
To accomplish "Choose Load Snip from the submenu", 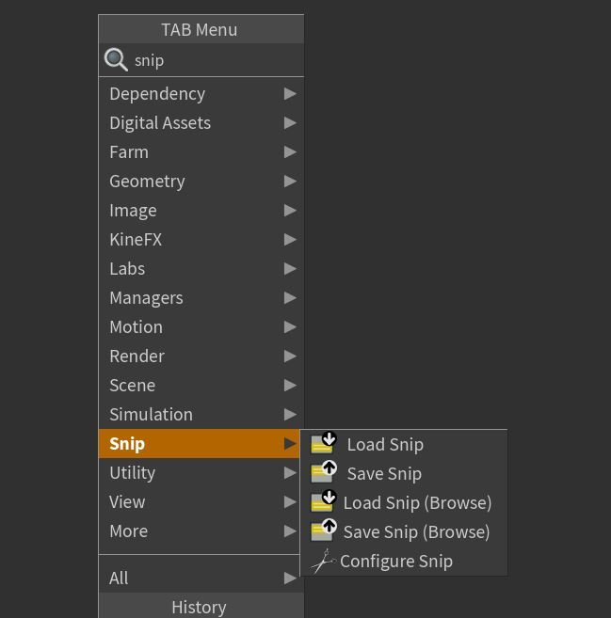I will (x=385, y=445).
